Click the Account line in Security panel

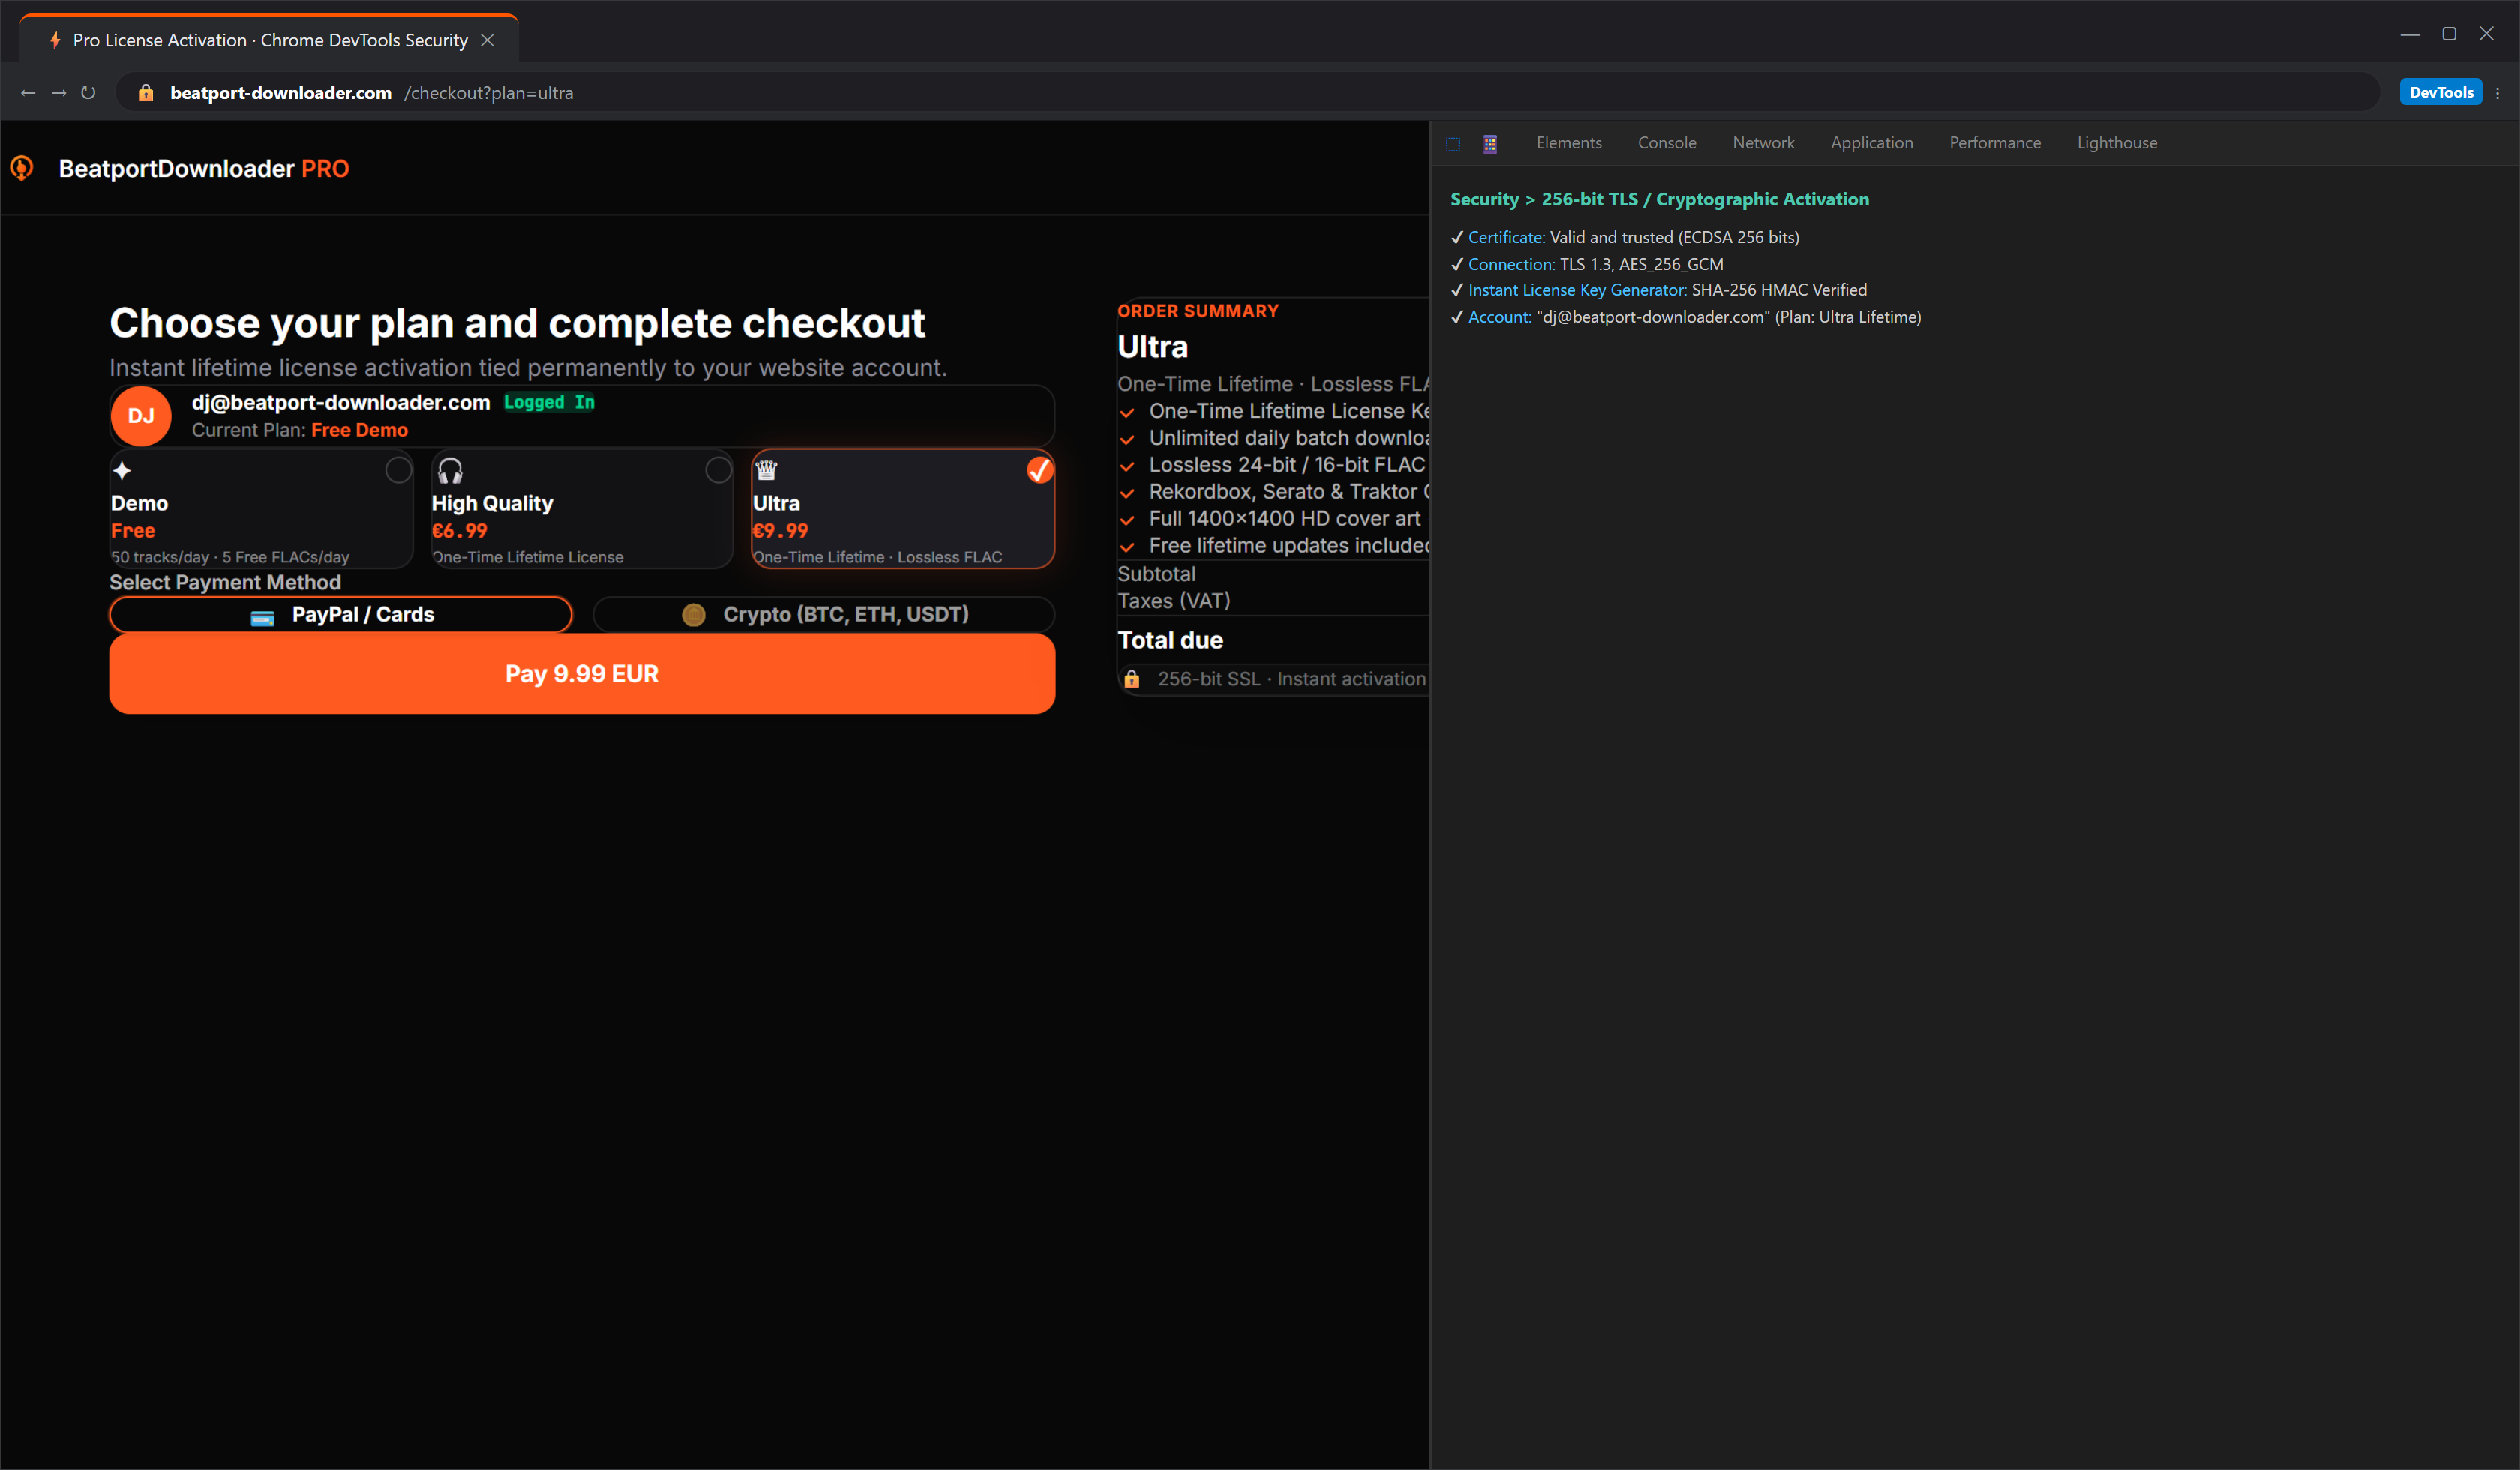tap(1686, 317)
